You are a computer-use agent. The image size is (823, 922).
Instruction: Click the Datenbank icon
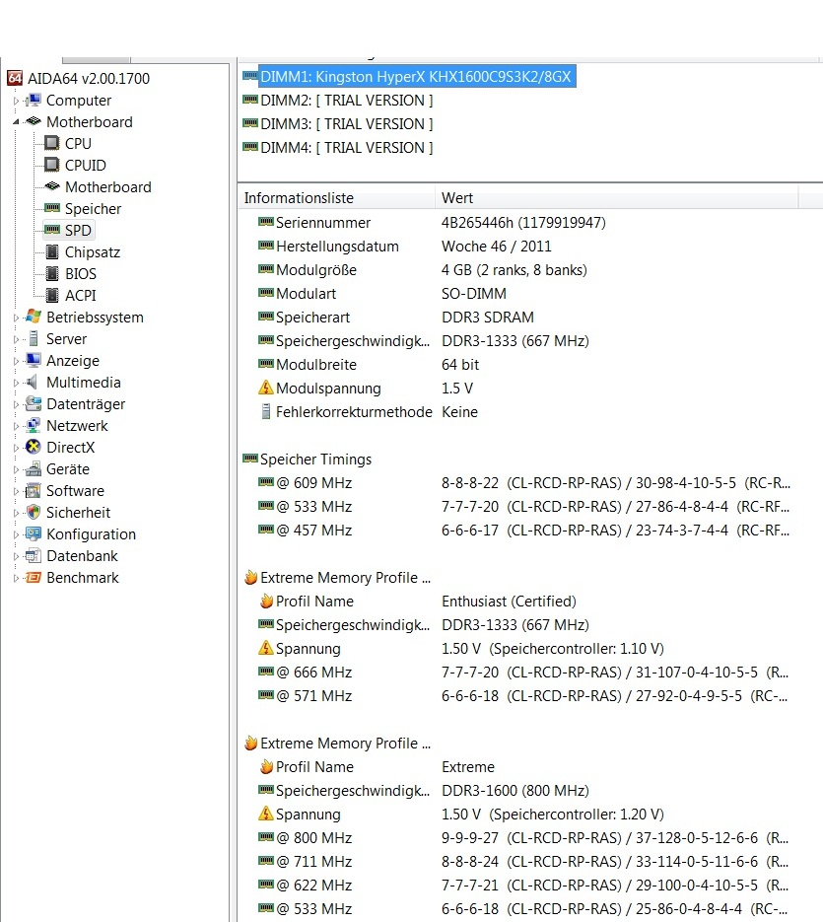(x=34, y=556)
